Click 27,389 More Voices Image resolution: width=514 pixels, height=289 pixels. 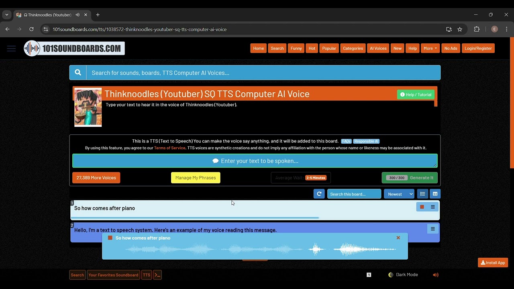[x=96, y=178]
